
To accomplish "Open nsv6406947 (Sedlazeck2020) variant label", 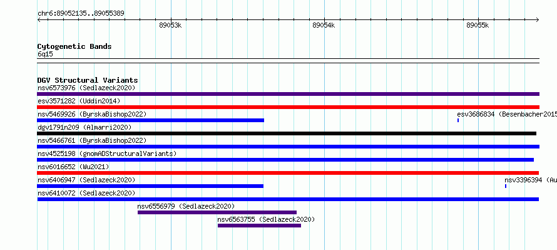I will (x=86, y=180).
